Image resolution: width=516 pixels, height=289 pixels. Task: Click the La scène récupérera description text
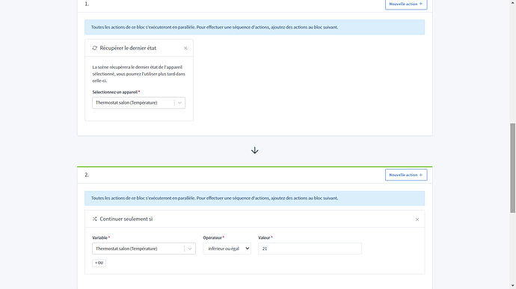coord(138,74)
